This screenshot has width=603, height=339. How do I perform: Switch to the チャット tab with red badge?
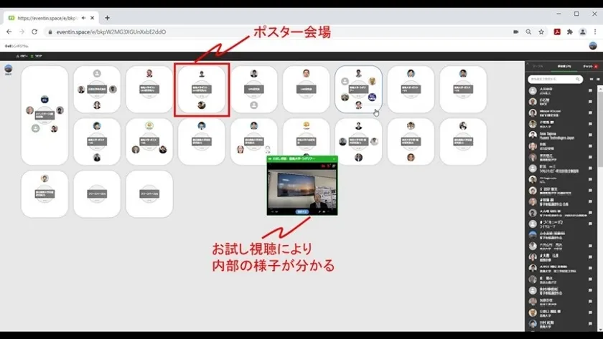point(589,67)
